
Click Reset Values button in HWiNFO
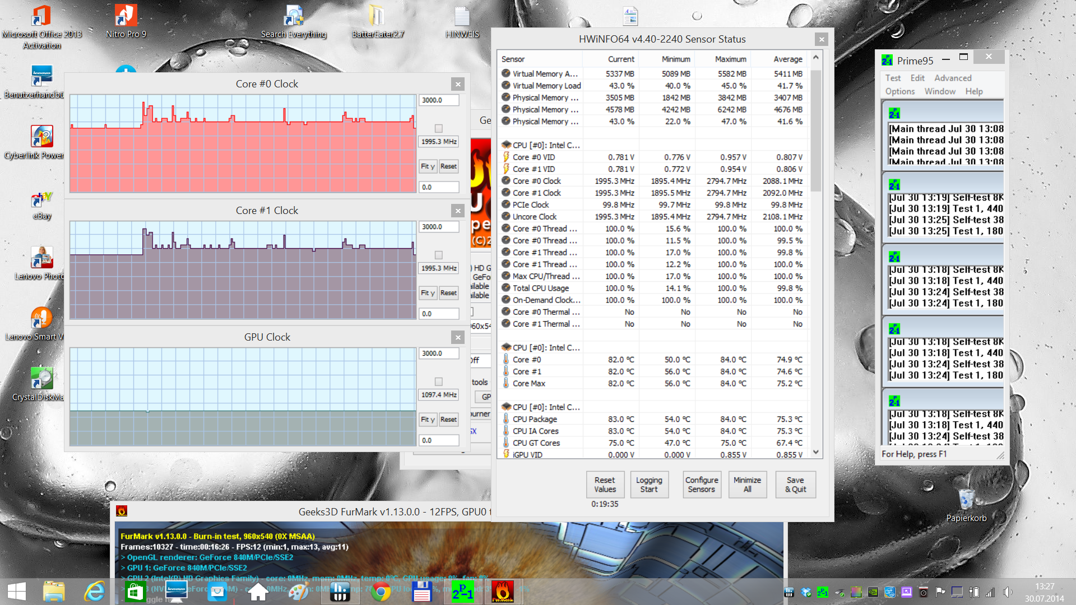click(605, 485)
